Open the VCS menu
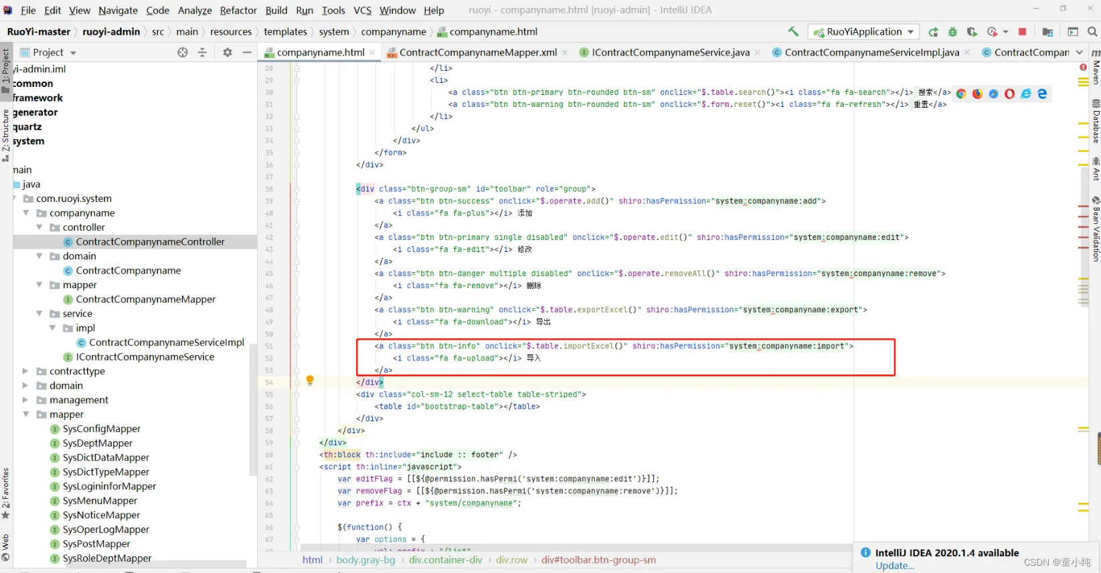Screen dimensions: 1101x573 point(362,10)
